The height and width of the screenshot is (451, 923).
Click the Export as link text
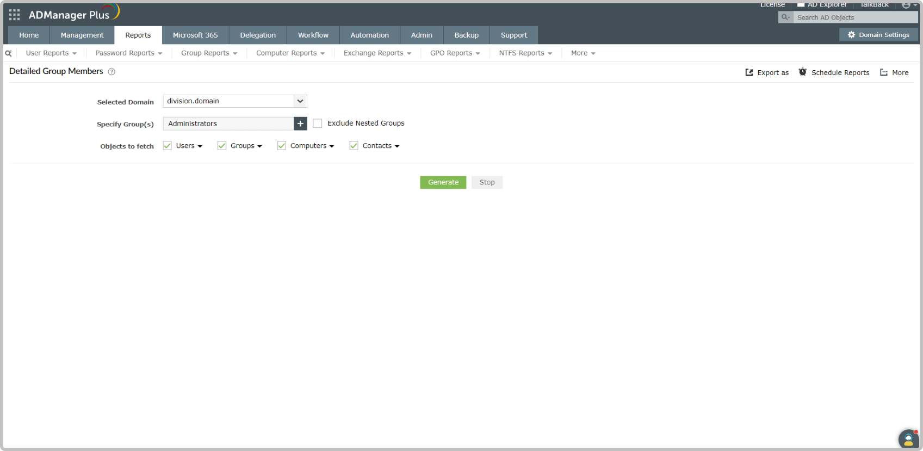773,73
